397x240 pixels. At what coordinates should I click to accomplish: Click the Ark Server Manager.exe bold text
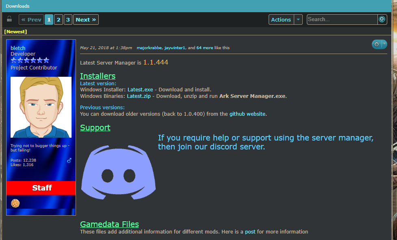pyautogui.click(x=252, y=96)
